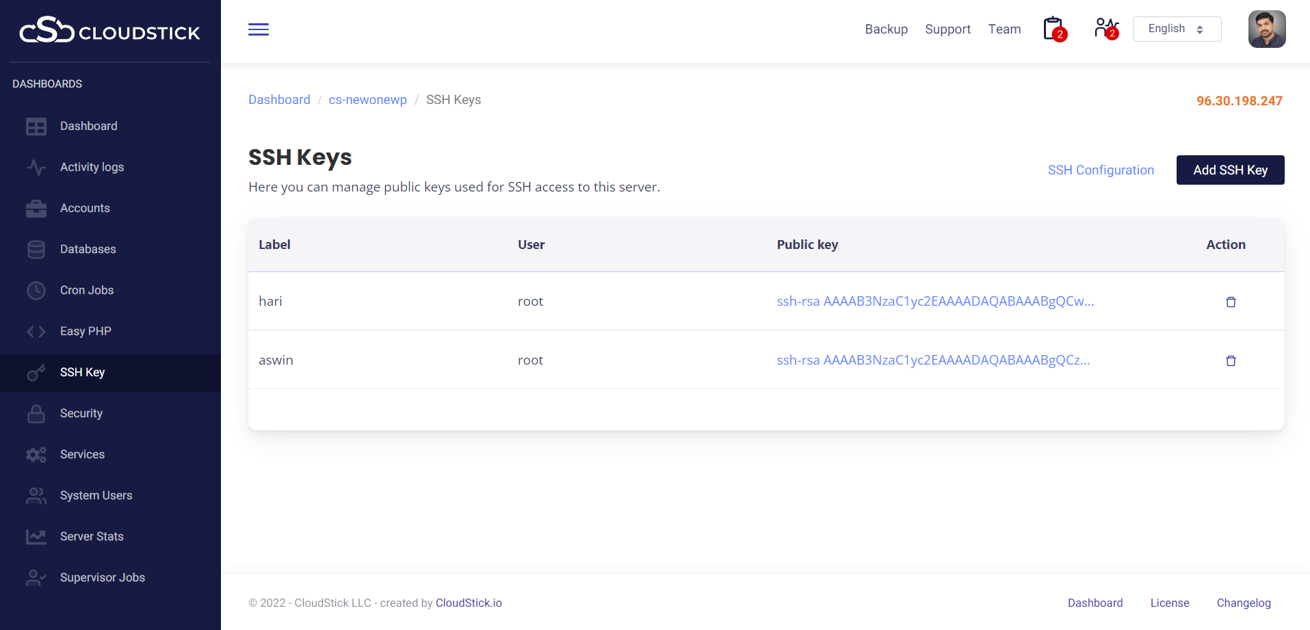Open the clipboard notifications icon
The image size is (1310, 630).
coord(1053,29)
